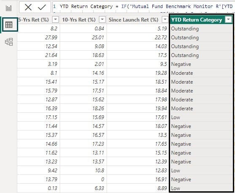Image resolution: width=235 pixels, height=193 pixels.
Task: Click the 0.84 cell in 10-Yrs column
Action: [83, 29]
